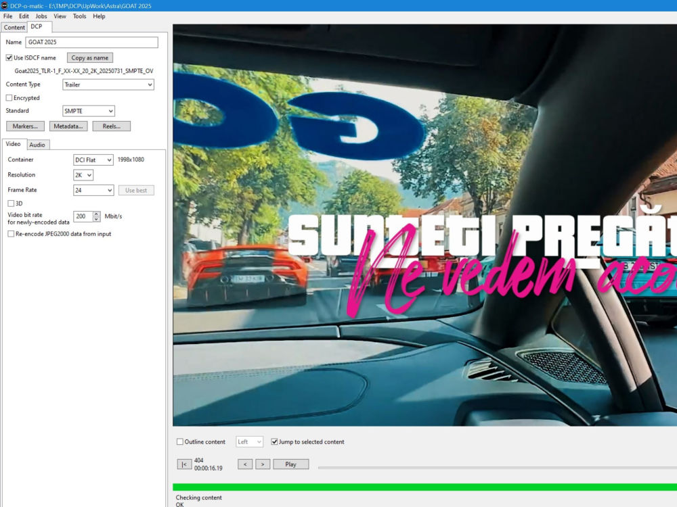Toggle the Outline content checkbox
677x507 pixels.
pos(180,442)
